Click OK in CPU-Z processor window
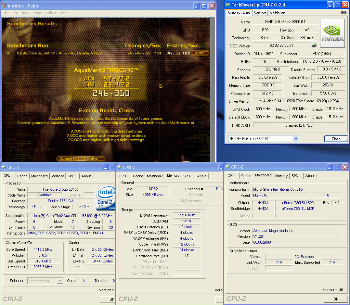This screenshot has height=305, width=350. 107,299
